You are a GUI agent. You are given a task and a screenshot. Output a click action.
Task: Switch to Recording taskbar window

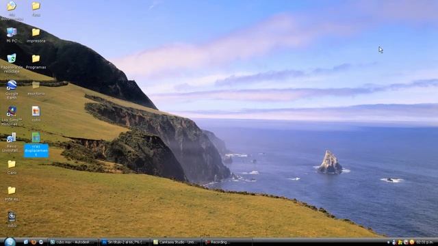tap(227, 242)
